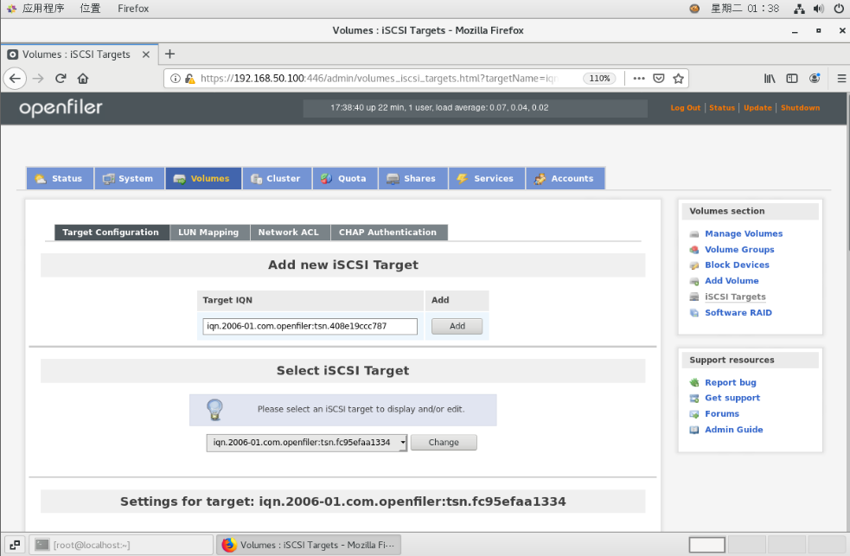Select the LUN Mapping sub-tab
Viewport: 850px width, 556px height.
point(209,233)
